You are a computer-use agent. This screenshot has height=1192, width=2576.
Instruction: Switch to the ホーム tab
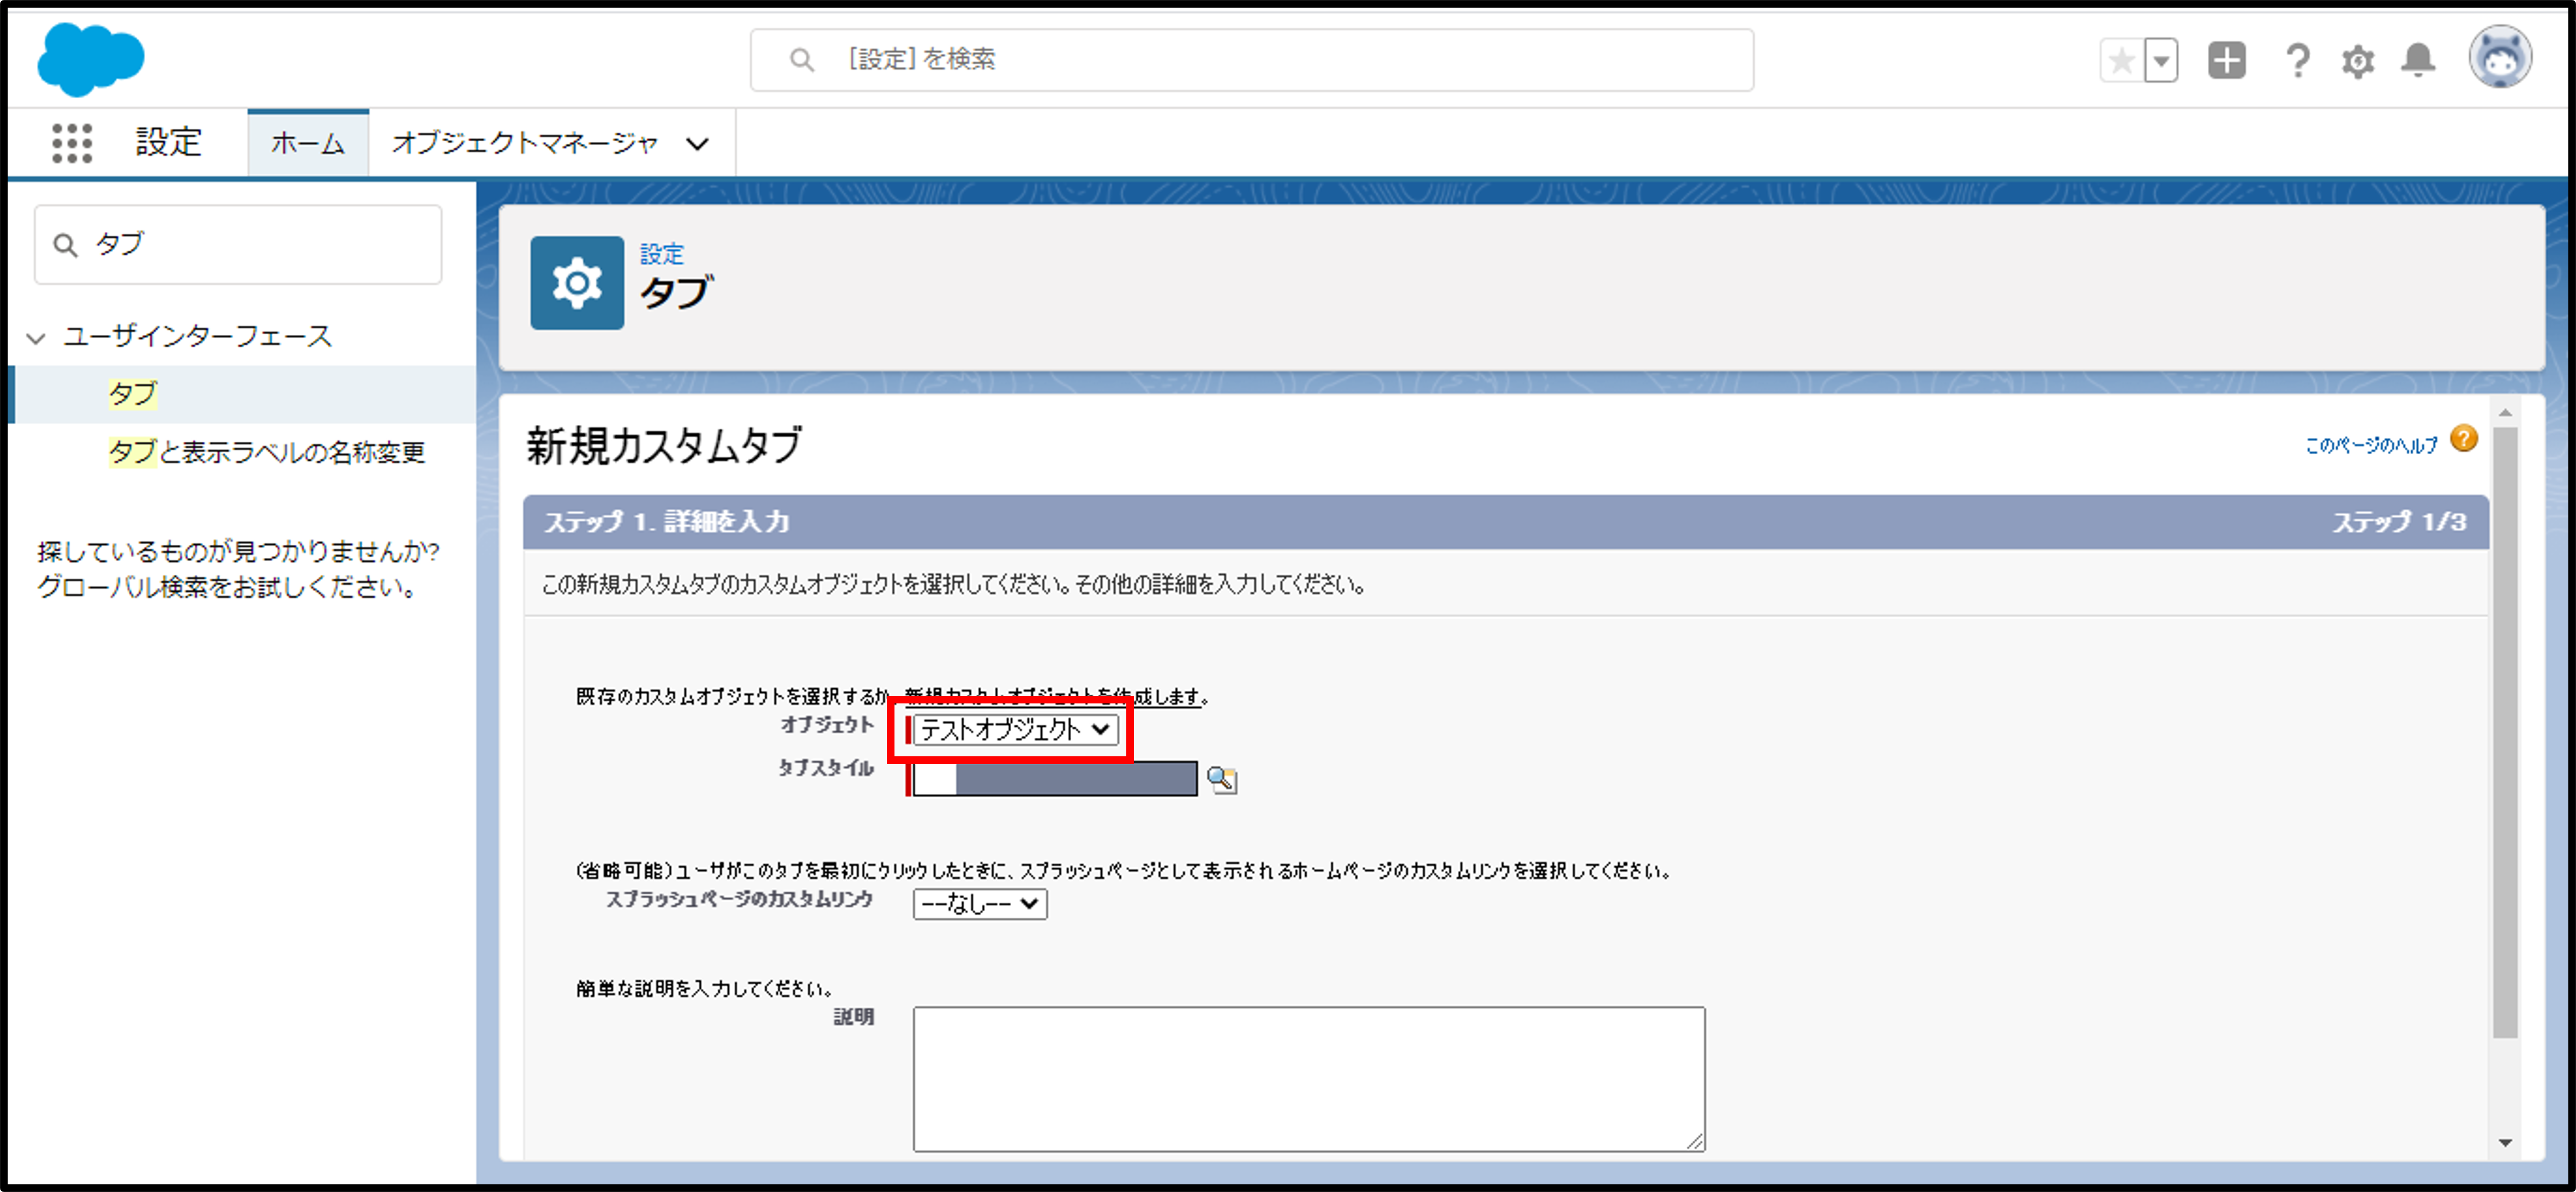pos(308,143)
